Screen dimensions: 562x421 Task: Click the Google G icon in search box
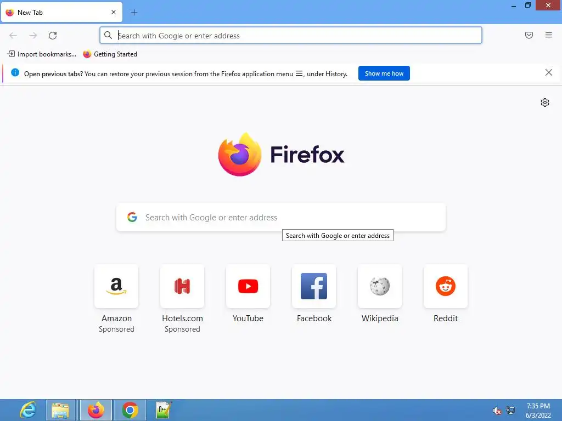(x=132, y=217)
